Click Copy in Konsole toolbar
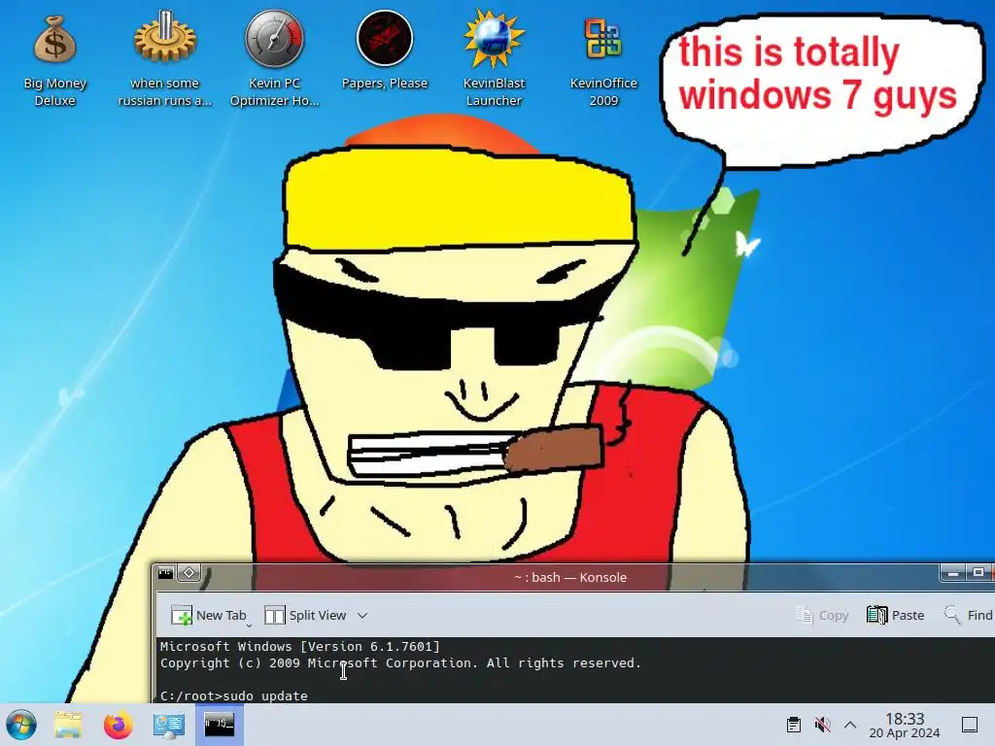 (822, 615)
